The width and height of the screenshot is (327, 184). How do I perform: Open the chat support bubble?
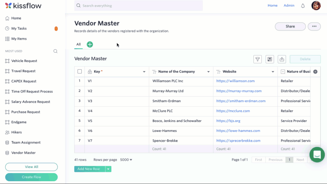(317, 154)
